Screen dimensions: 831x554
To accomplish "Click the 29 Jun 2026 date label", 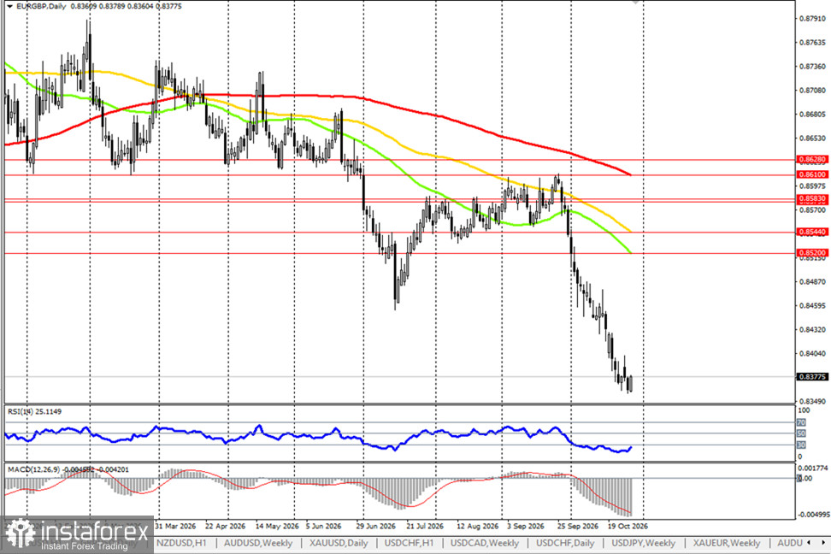I will 376,526.
